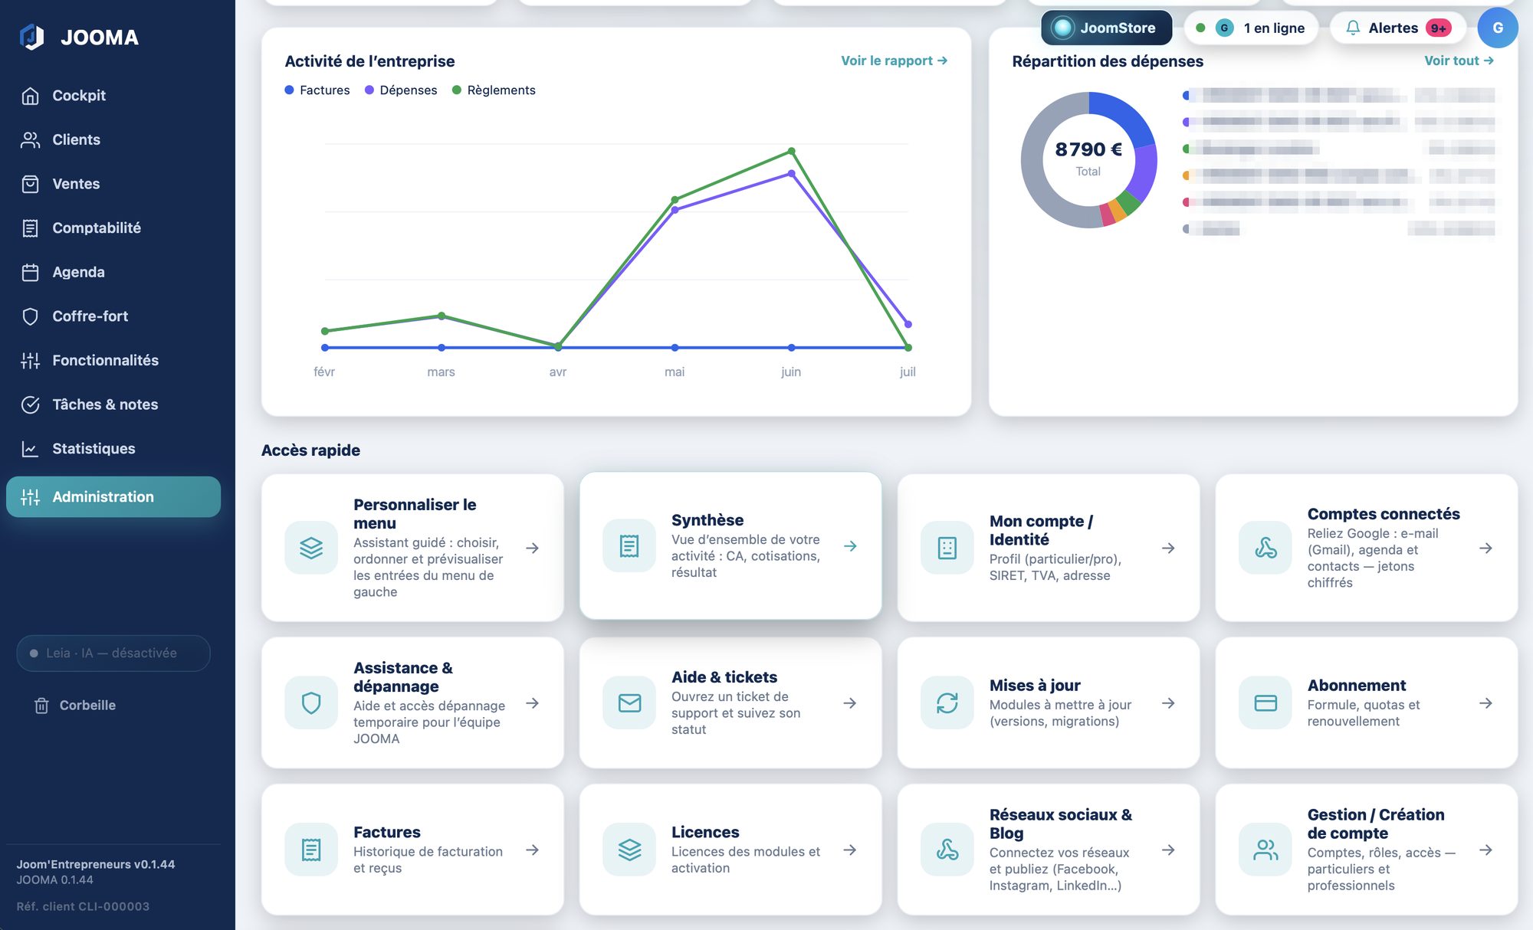
Task: Click the Tâches & notes checkmark icon
Action: click(31, 404)
